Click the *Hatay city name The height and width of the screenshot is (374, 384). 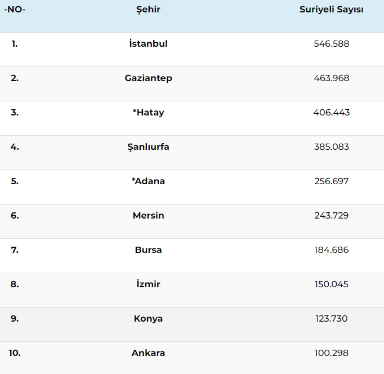click(148, 113)
